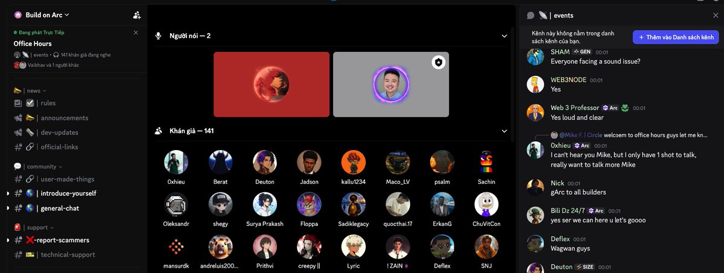This screenshot has width=724, height=273.
Task: Click psalm's avatar in the audience
Action: (442, 162)
